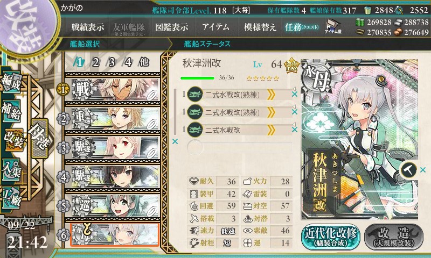Viewport: 431px width, 258px height.
Task: Click the 母港 home port button
Action: (x=39, y=138)
